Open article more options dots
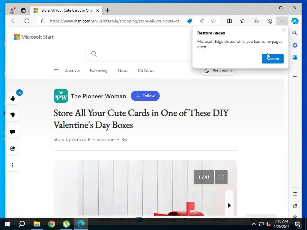This screenshot has width=307, height=230. [13, 165]
